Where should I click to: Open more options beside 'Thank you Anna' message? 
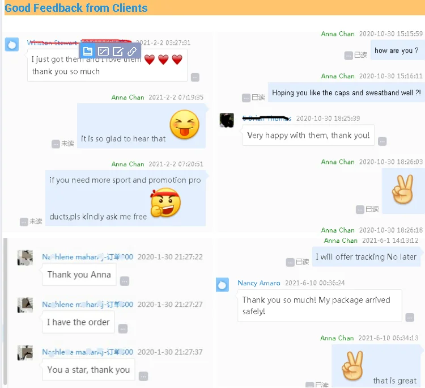coord(125,281)
